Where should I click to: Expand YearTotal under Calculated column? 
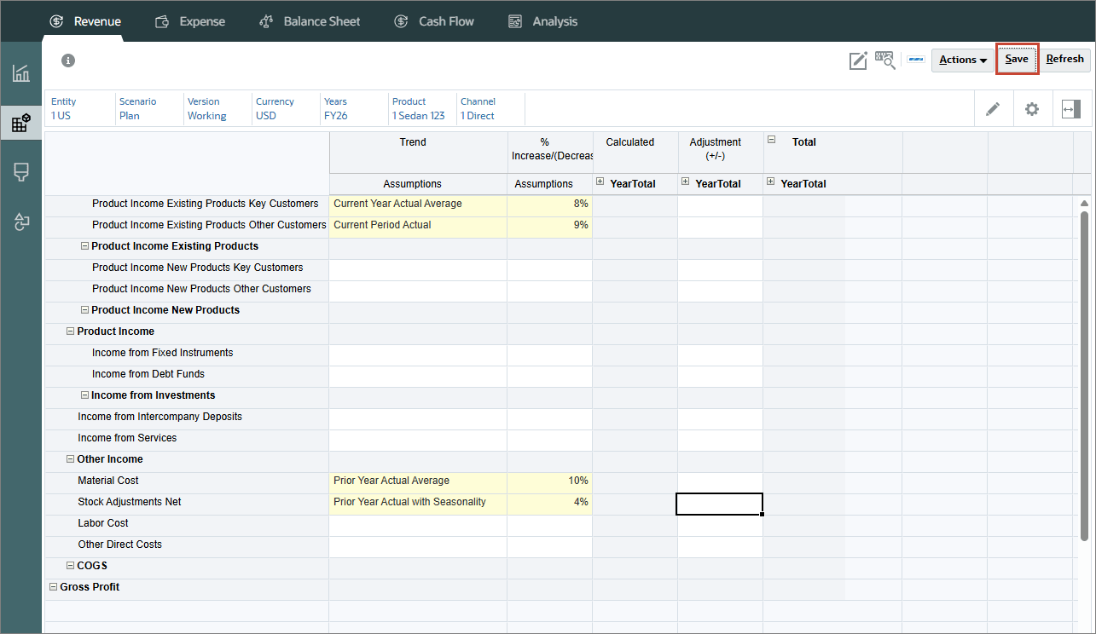tap(600, 182)
